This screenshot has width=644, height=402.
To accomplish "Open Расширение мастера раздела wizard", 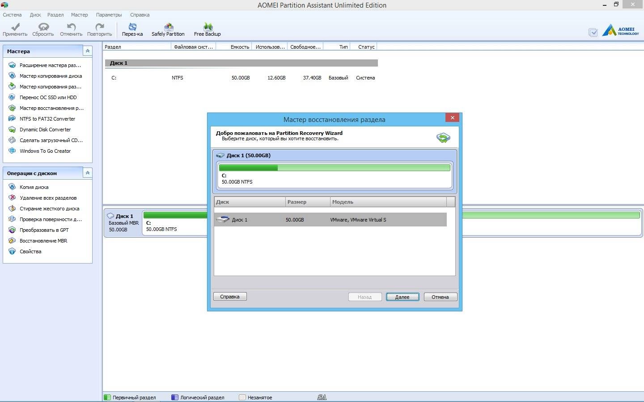I will (45, 65).
